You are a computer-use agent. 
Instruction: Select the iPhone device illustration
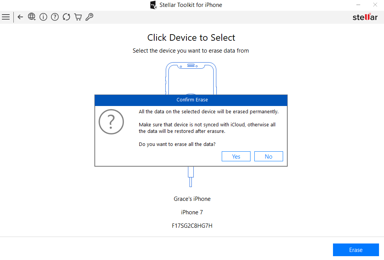(x=191, y=77)
